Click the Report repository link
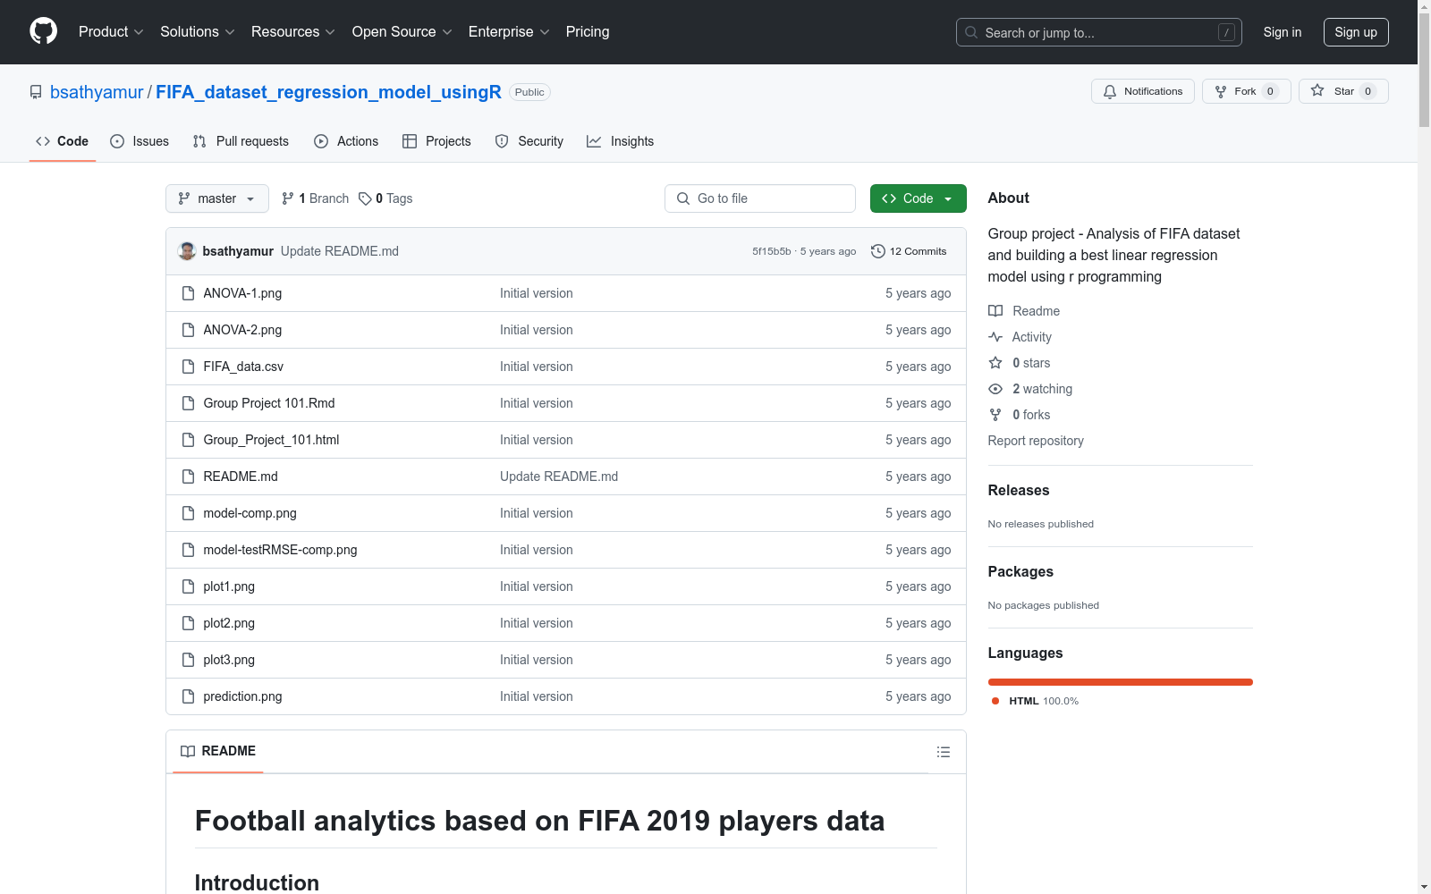This screenshot has width=1431, height=894. coord(1036,441)
